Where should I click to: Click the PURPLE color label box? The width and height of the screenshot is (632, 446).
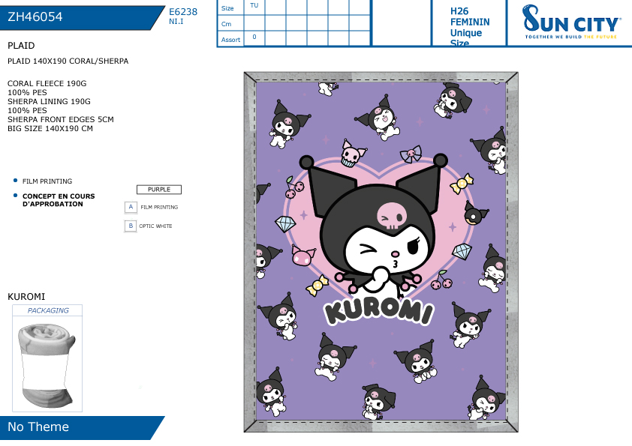[x=159, y=190]
